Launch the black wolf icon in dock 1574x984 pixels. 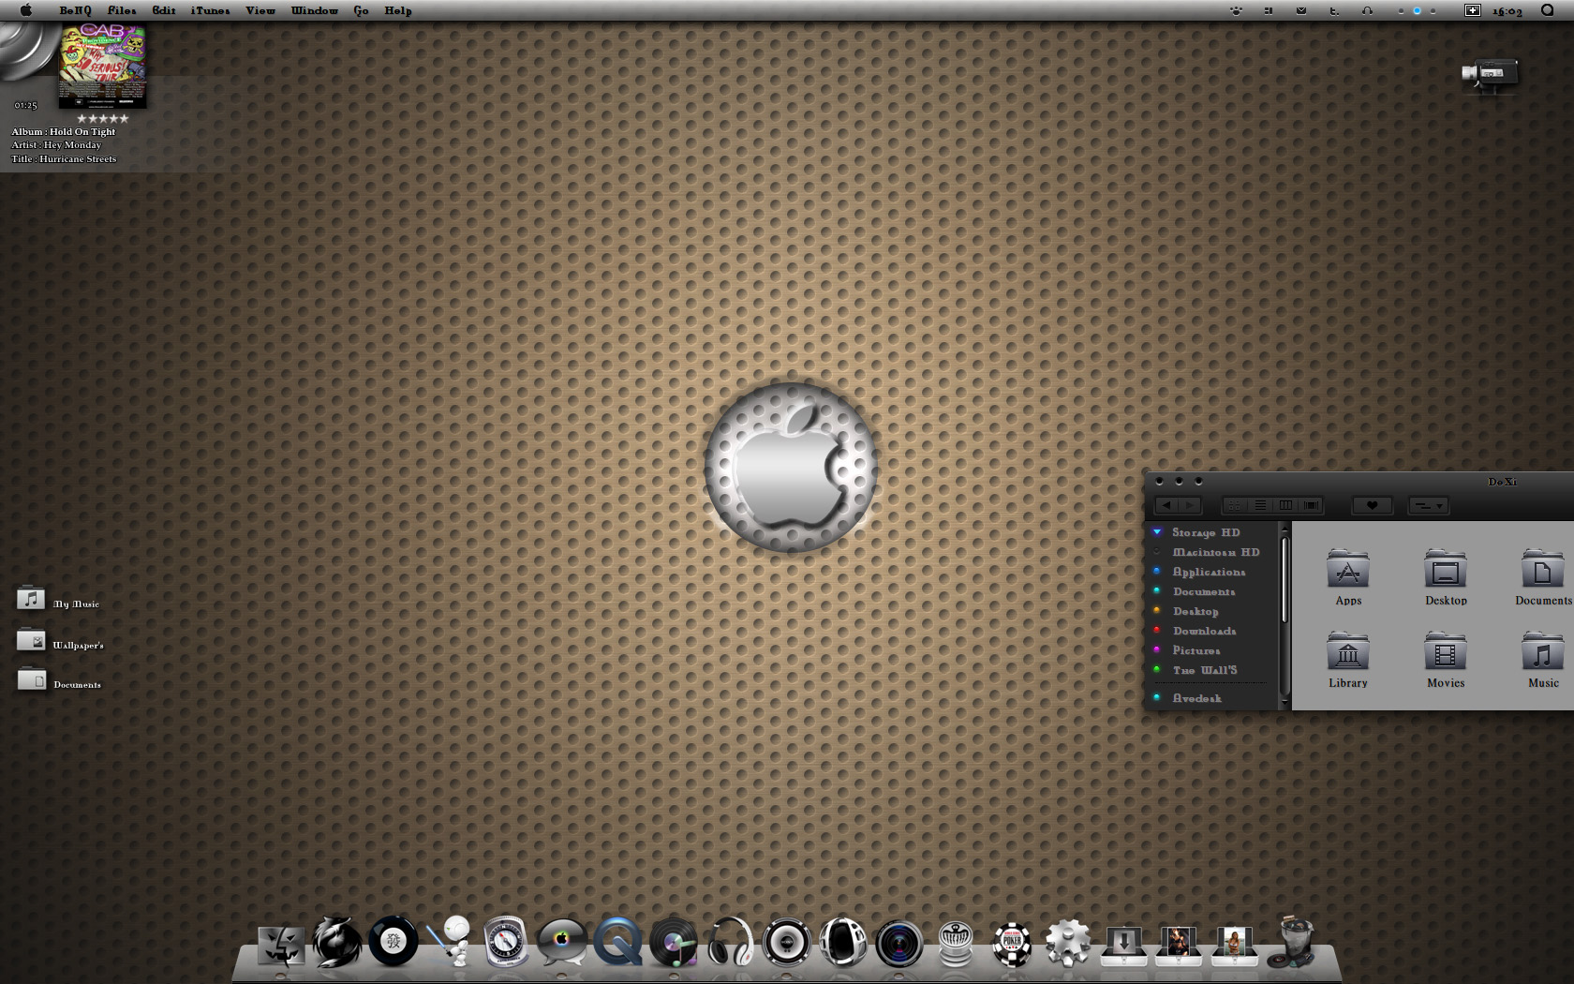coord(337,943)
